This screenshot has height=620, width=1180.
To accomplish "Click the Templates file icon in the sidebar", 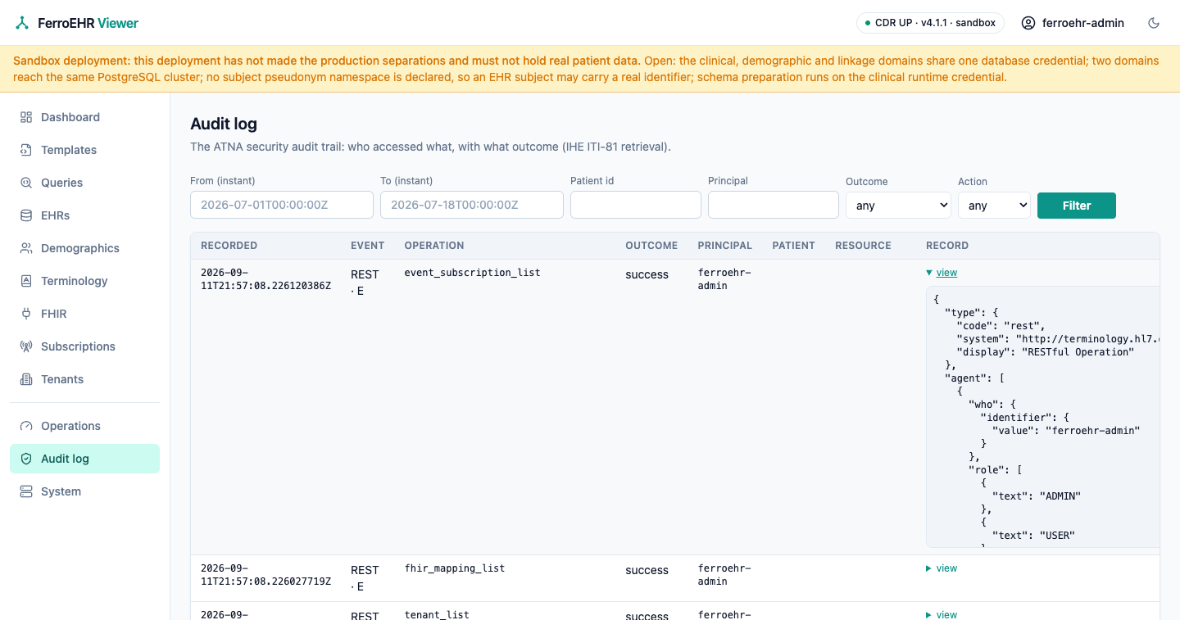I will tap(26, 150).
